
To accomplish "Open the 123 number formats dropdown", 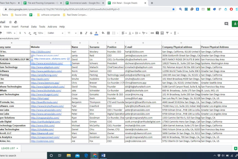I will 40,33.
